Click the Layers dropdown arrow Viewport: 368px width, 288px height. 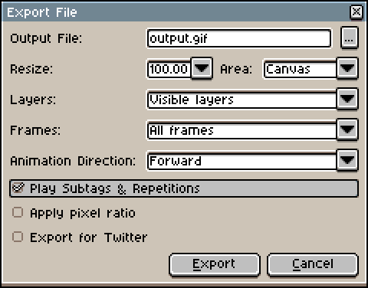click(x=347, y=99)
